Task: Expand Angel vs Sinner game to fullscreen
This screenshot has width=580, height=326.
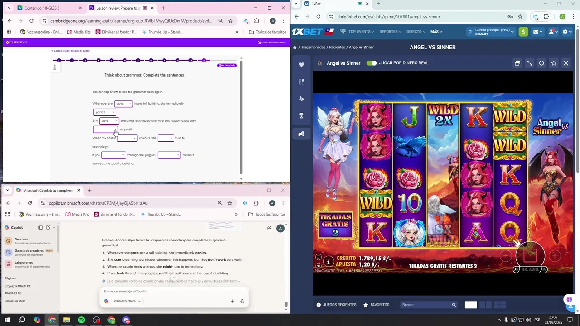Action: (529, 63)
